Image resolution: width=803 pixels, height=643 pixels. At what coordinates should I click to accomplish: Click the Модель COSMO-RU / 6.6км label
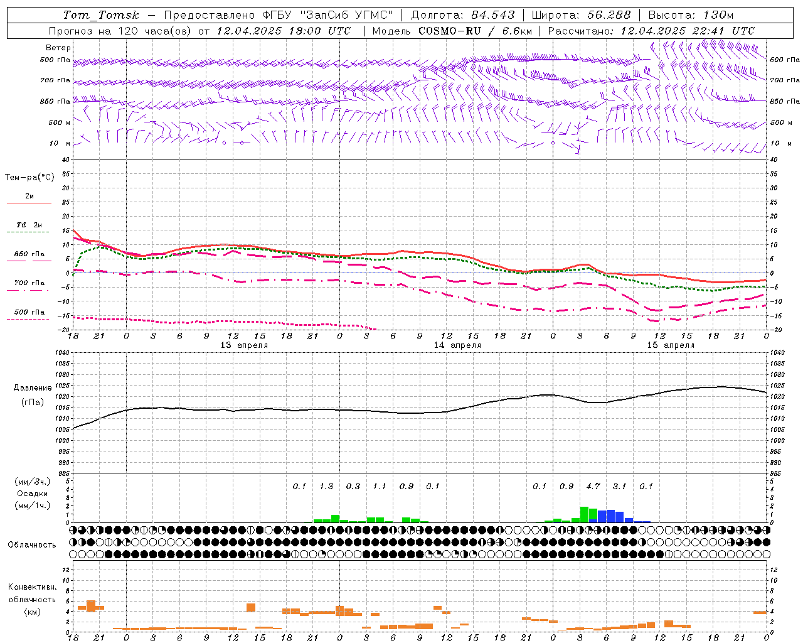[452, 31]
